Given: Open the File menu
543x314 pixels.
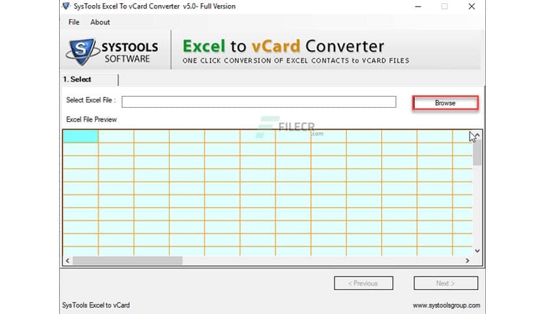Looking at the screenshot, I should click(x=74, y=22).
